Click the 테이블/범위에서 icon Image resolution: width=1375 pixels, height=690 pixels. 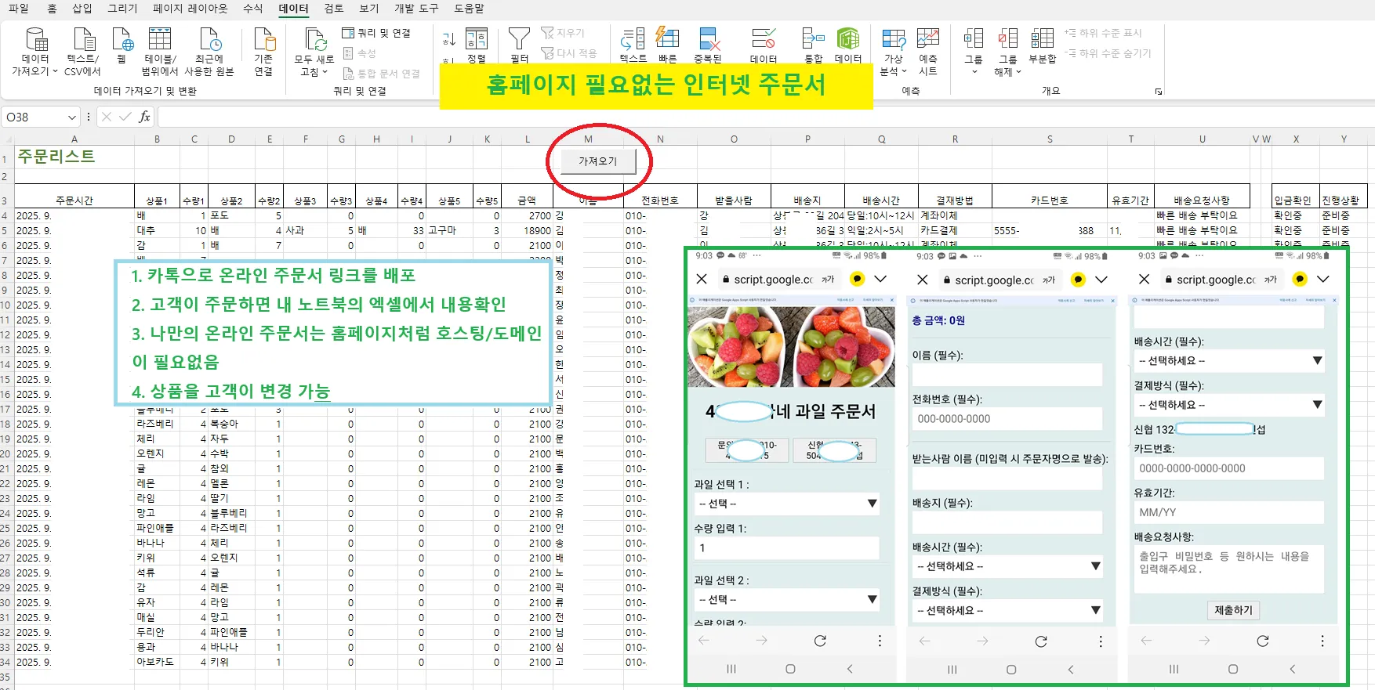[160, 40]
